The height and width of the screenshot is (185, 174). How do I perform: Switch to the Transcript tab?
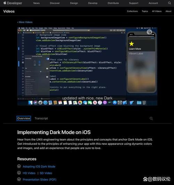coord(41,118)
